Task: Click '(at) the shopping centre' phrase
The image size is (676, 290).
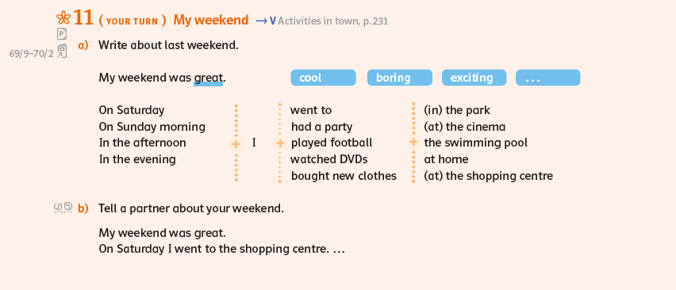Action: [489, 176]
